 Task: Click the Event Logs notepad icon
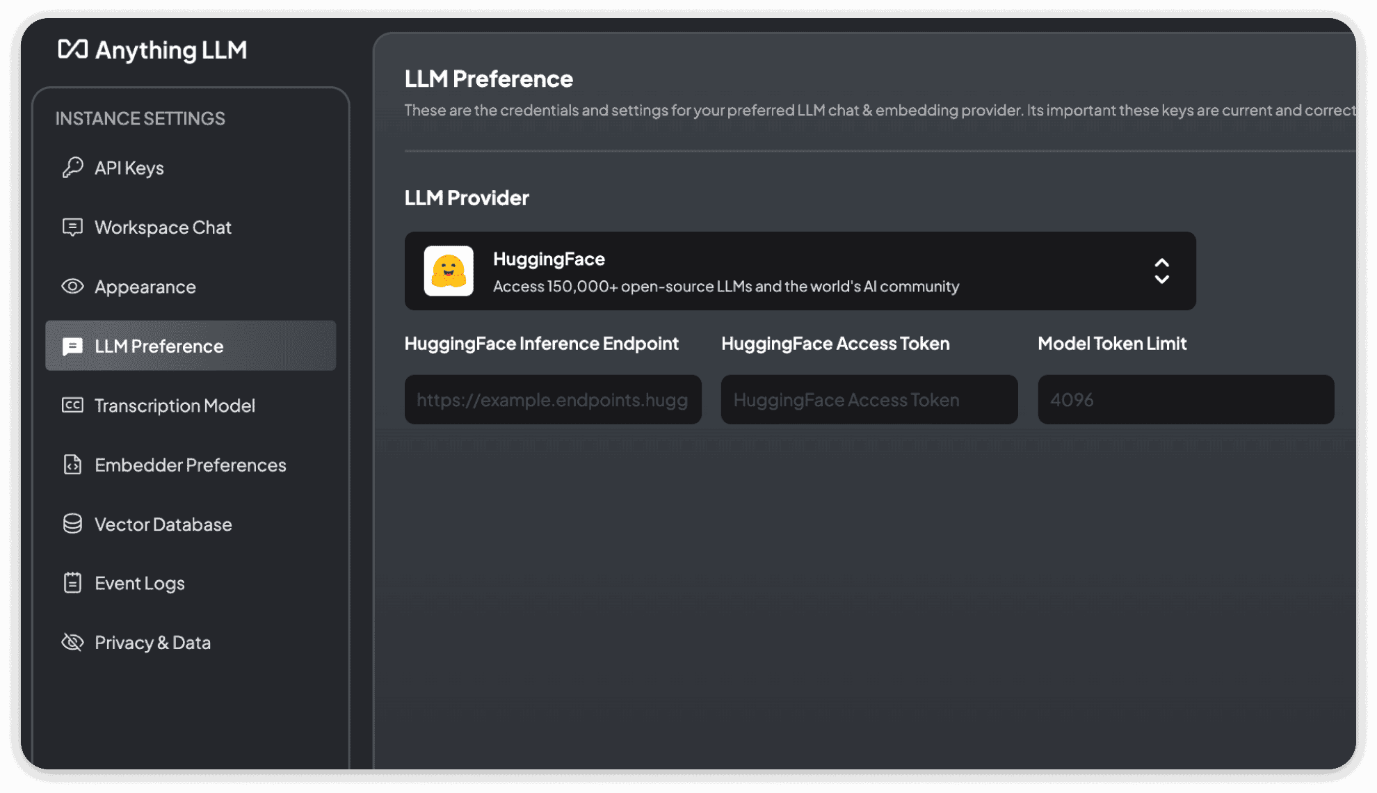tap(72, 583)
